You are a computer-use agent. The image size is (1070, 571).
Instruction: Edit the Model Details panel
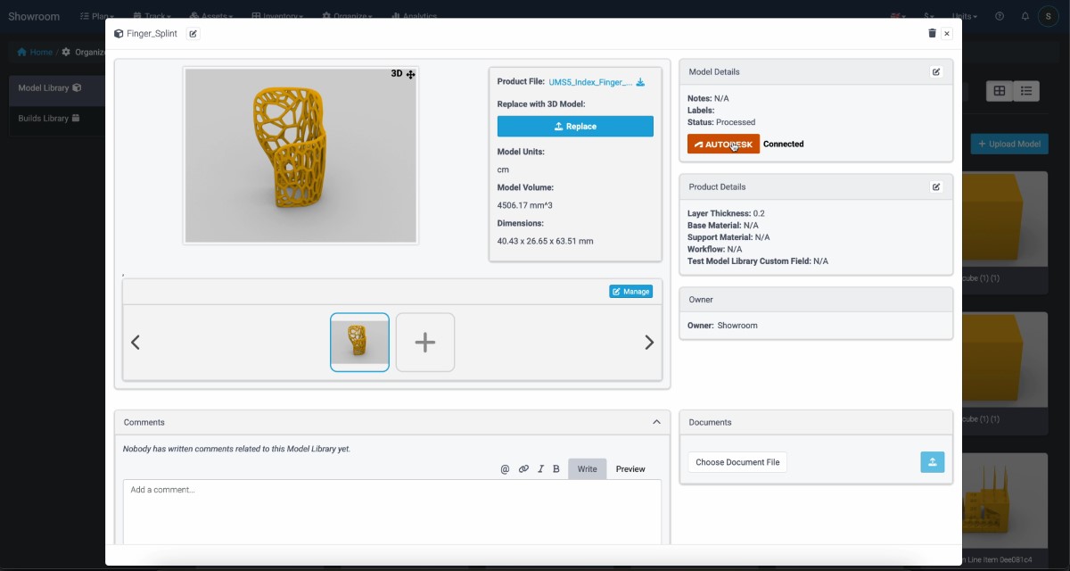[936, 72]
